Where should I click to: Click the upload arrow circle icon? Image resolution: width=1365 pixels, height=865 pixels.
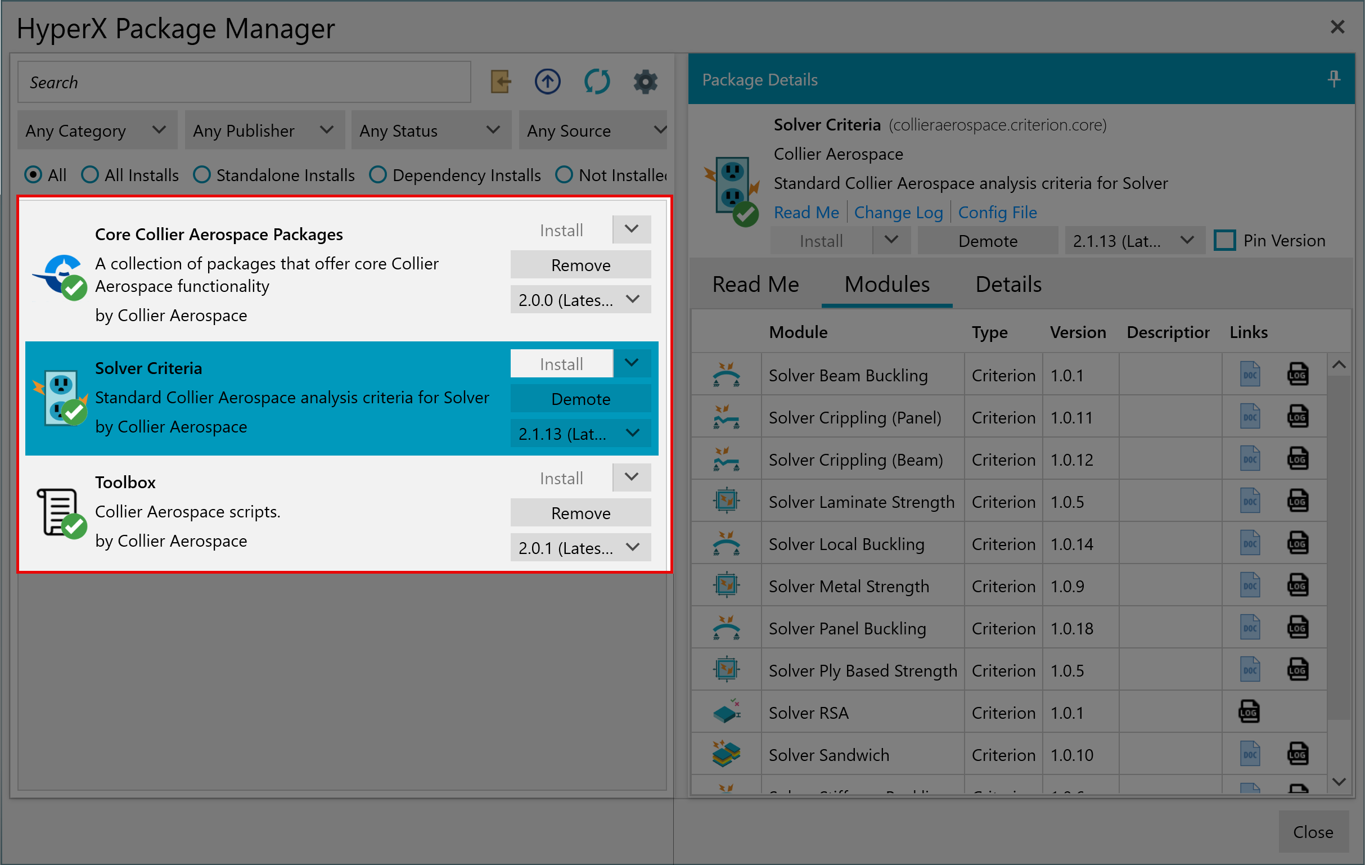pos(548,82)
